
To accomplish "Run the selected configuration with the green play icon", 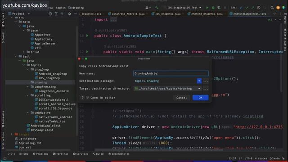I will 207,8.
